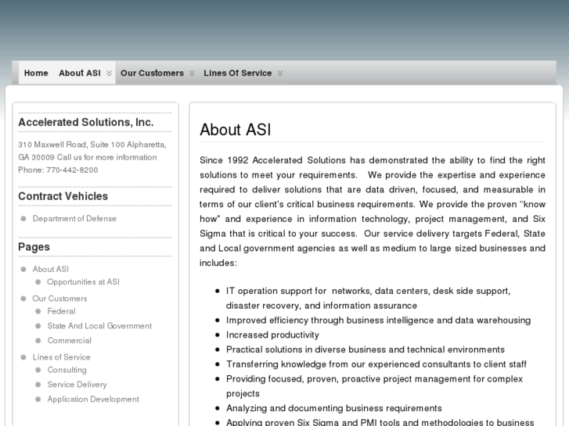Open the Our Customers menu item
The width and height of the screenshot is (569, 426).
point(152,73)
